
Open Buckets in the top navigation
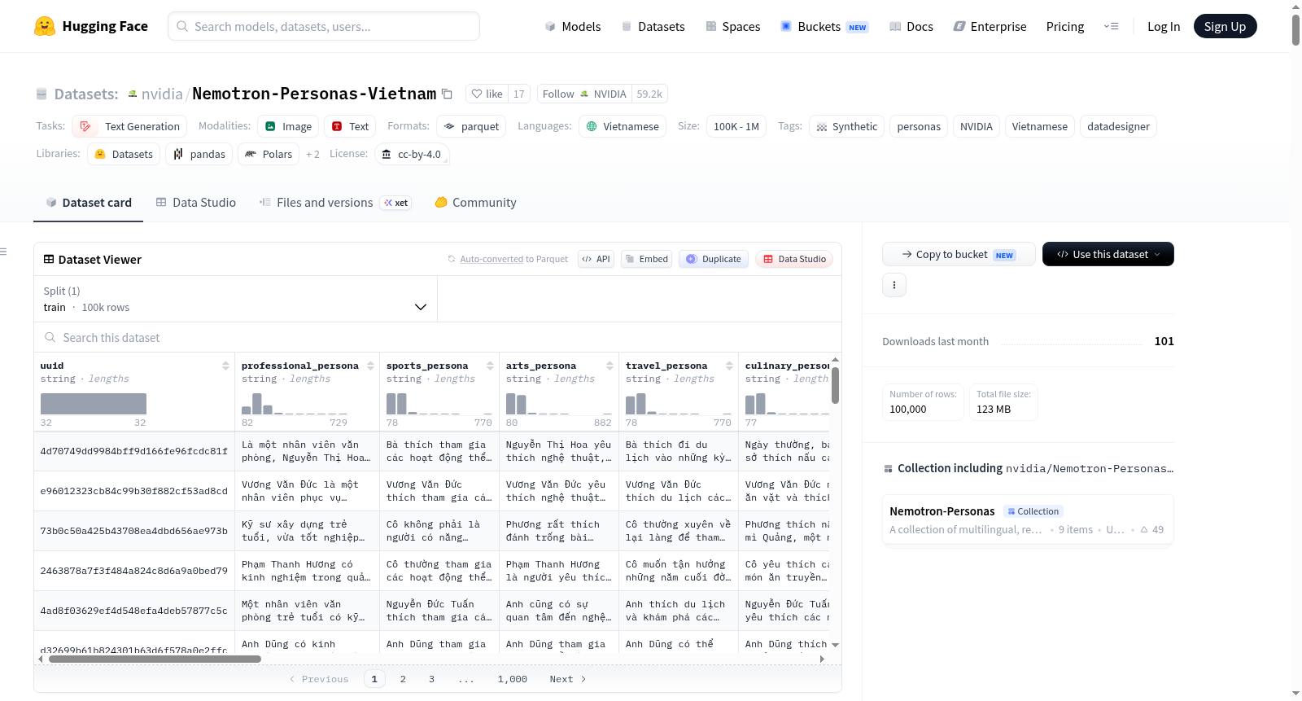[824, 26]
